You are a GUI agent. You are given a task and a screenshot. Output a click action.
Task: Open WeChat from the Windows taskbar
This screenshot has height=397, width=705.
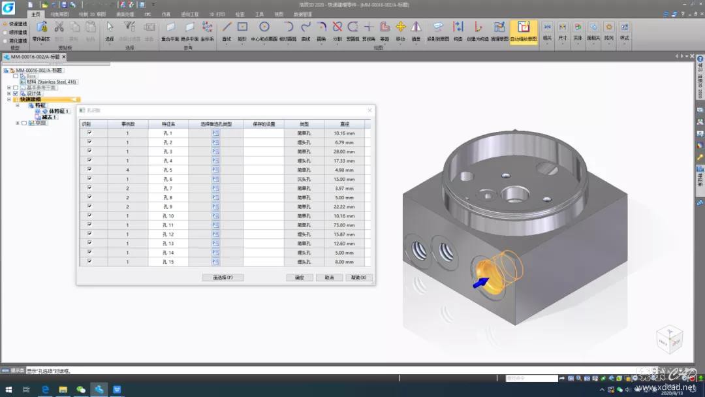[x=81, y=390]
